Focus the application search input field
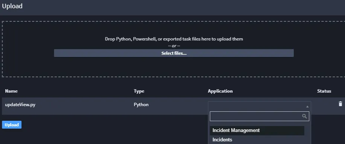The height and width of the screenshot is (144, 345). tap(260, 116)
